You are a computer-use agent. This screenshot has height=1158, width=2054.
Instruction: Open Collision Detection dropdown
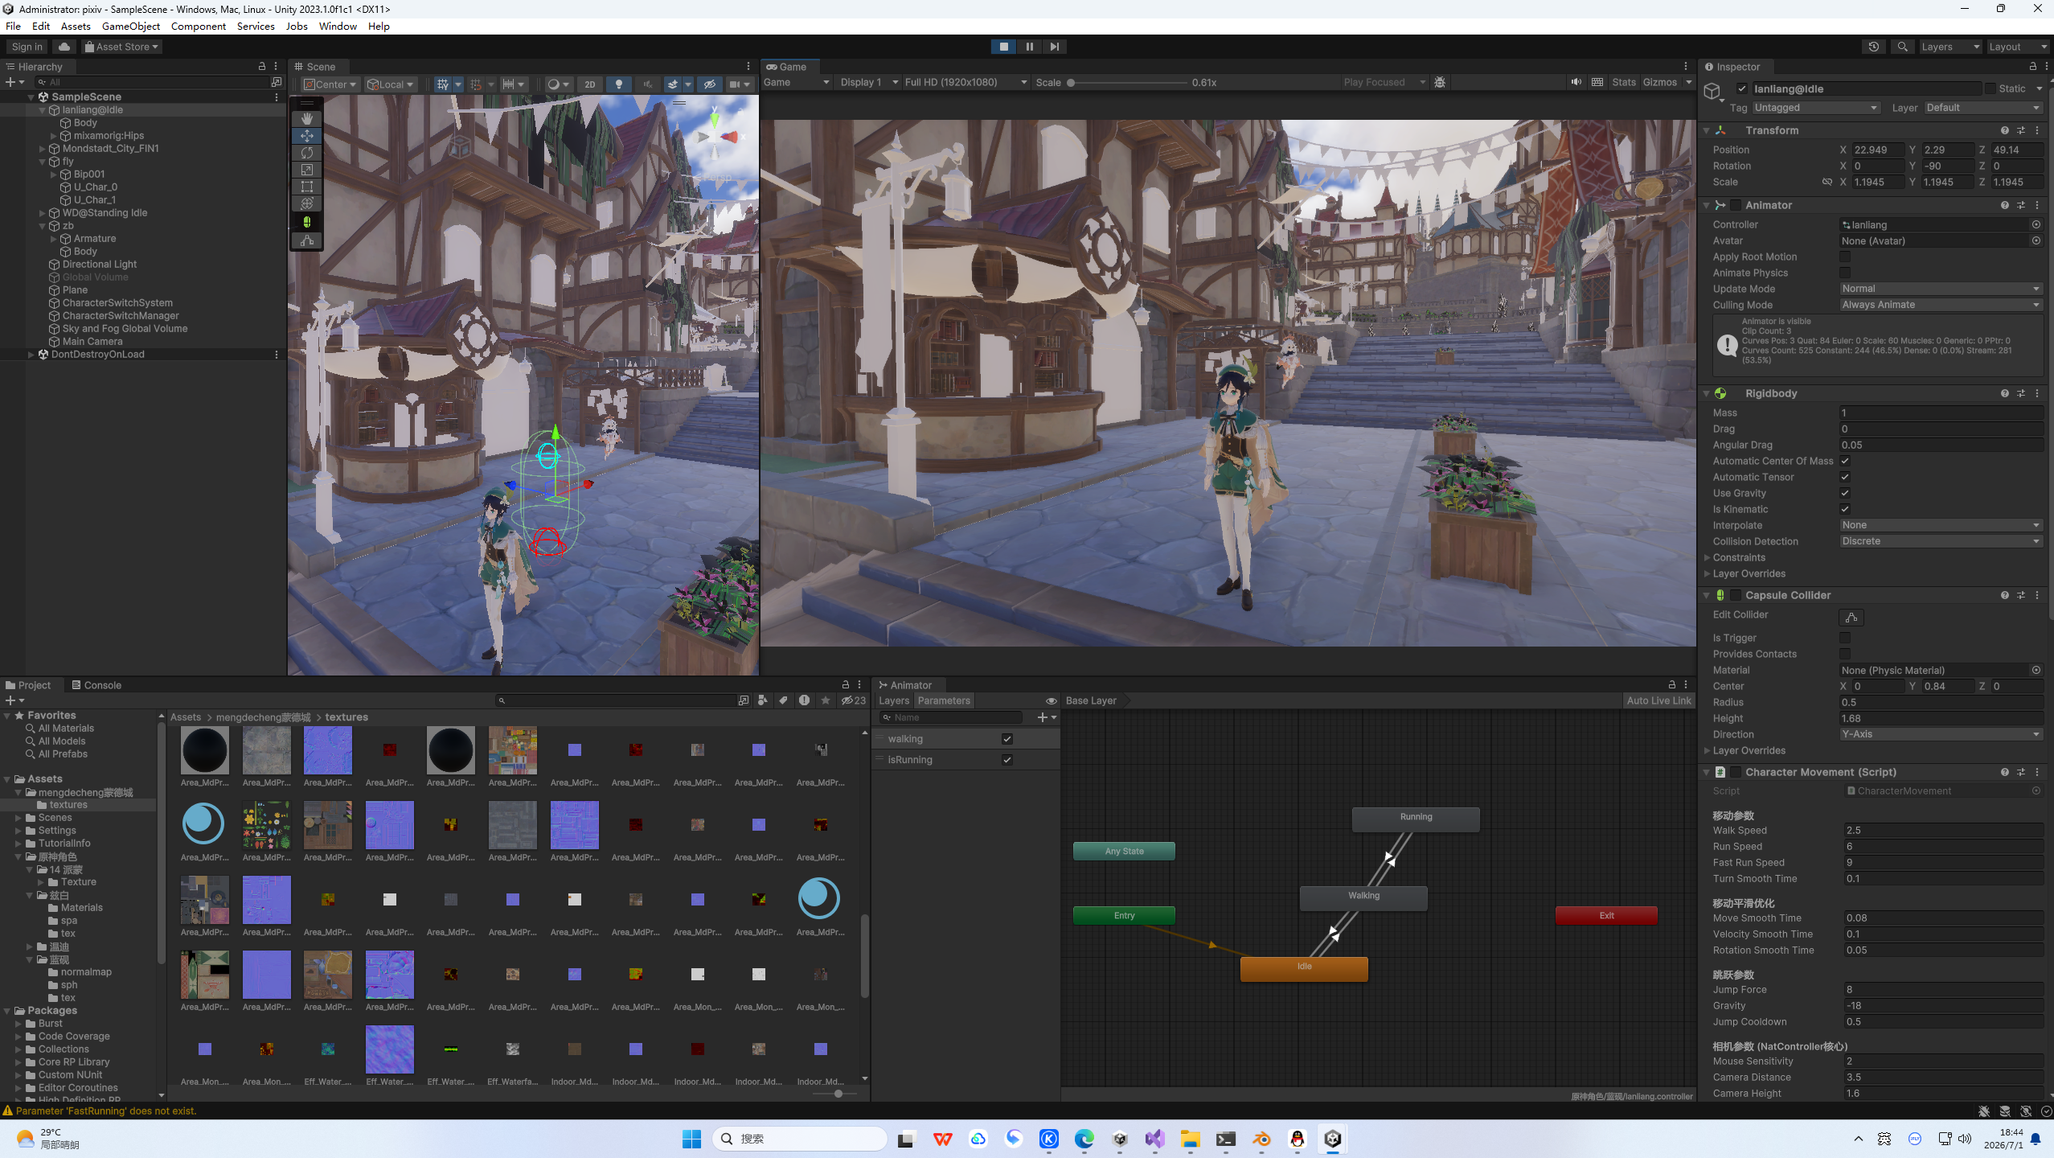(x=1941, y=541)
